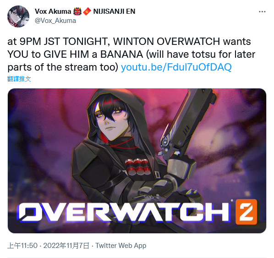
Task: Click the word BANANA in tweet
Action: [121, 55]
